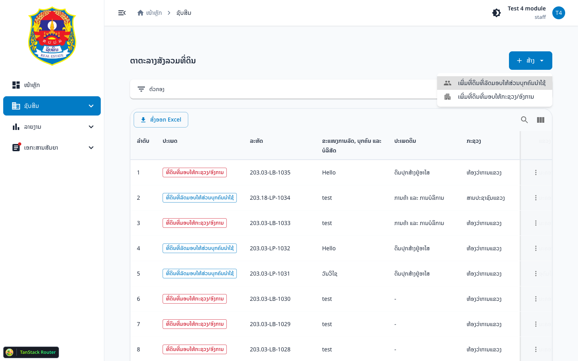This screenshot has height=361, width=578.
Task: Select ເພີ່ມທີ່ດິນທີ່ລັດມອບໃຫ້ສ່ວນບຸກຄົນນຳໃຊ້ menu option
Action: click(x=495, y=83)
